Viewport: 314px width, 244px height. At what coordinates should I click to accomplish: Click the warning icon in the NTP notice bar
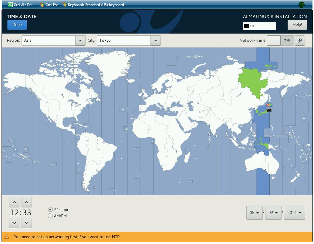[7, 237]
